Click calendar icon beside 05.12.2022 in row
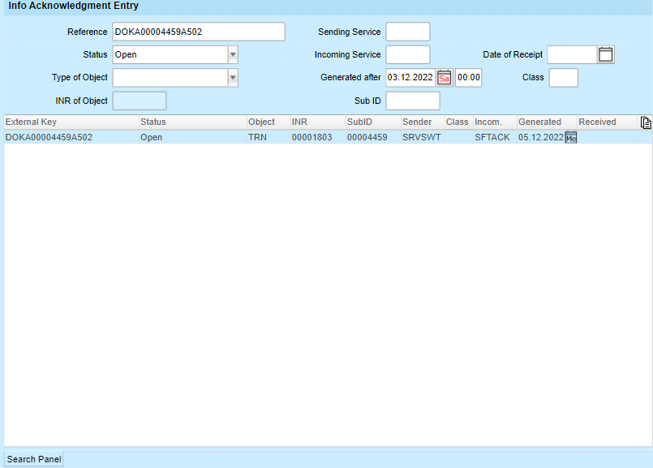Screen dimensions: 653x468 [571, 138]
